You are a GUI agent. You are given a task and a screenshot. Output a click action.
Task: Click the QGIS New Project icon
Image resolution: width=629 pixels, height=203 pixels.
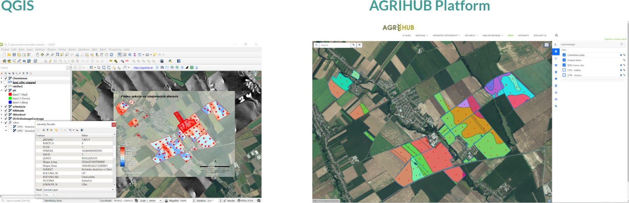pyautogui.click(x=4, y=55)
